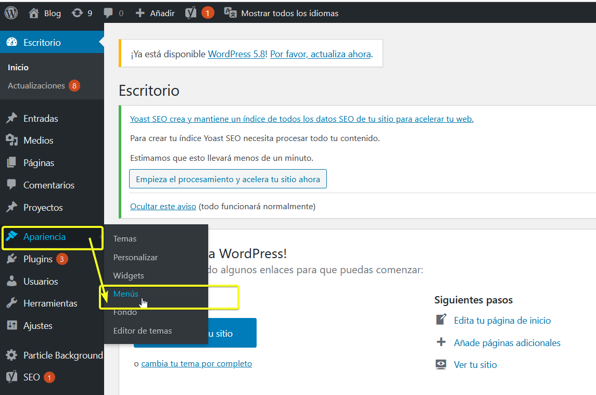Click cambia tu tema por completo link

[197, 363]
